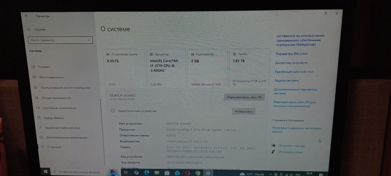Open Главная settings home page

pyautogui.click(x=36, y=29)
